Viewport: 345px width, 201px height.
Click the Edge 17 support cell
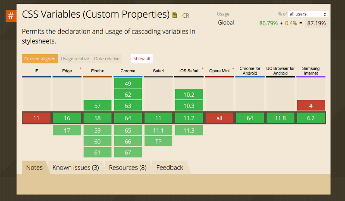pos(67,130)
